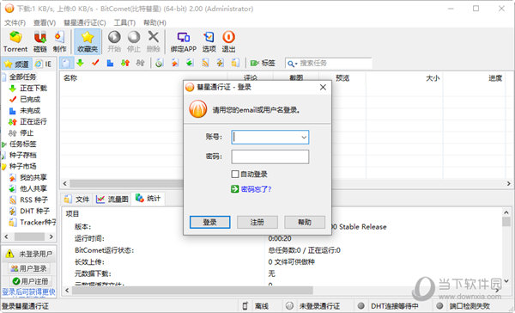Viewport: 515px width, 313px height.
Task: Open the search box magnifier dropdown
Action: click(x=292, y=64)
